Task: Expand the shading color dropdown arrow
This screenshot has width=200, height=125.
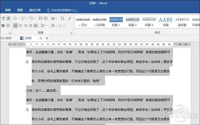Action: pyautogui.click(x=56, y=26)
